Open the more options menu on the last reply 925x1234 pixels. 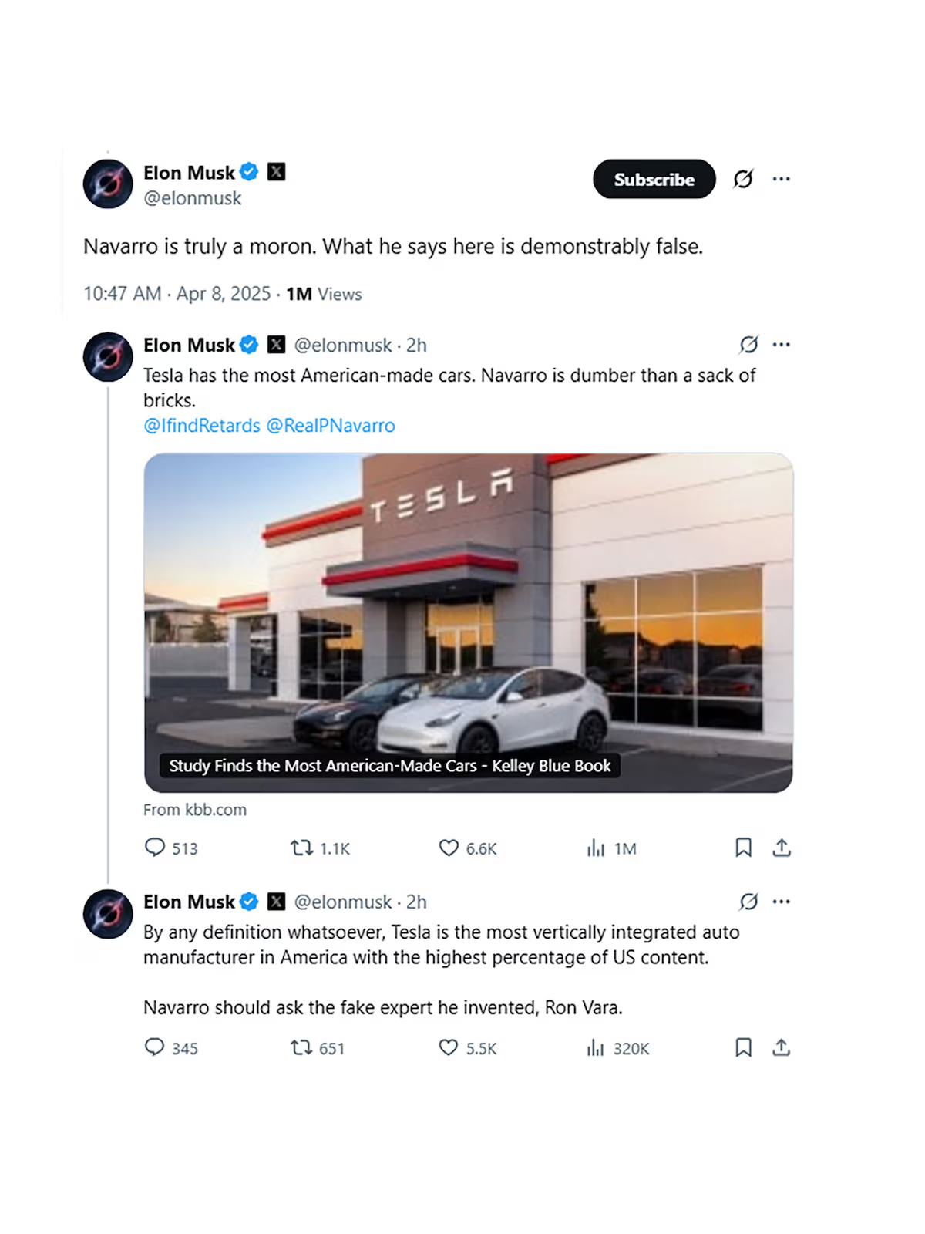(781, 902)
